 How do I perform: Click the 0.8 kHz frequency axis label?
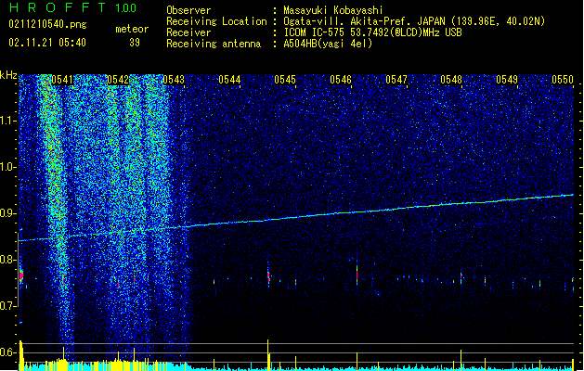pos(8,260)
